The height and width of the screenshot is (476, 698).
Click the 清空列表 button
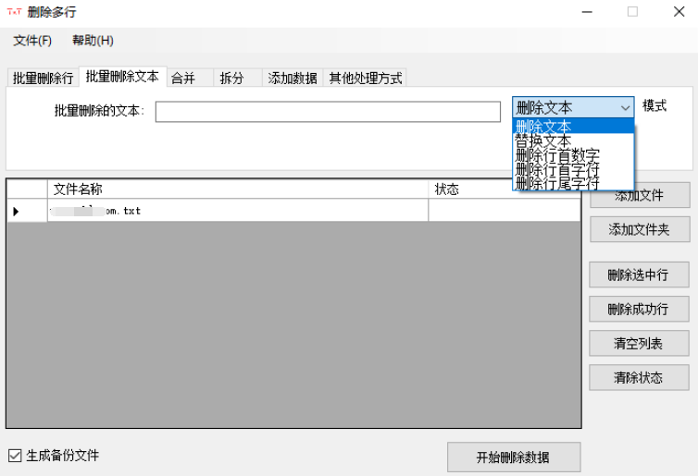coord(639,343)
